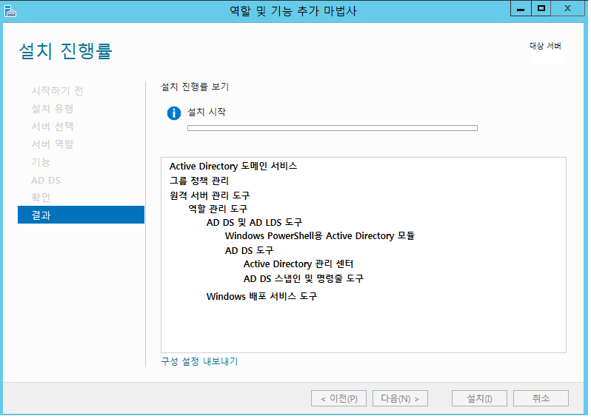Click the blue information icon beside 설치 시작
The width and height of the screenshot is (591, 419).
pyautogui.click(x=174, y=113)
